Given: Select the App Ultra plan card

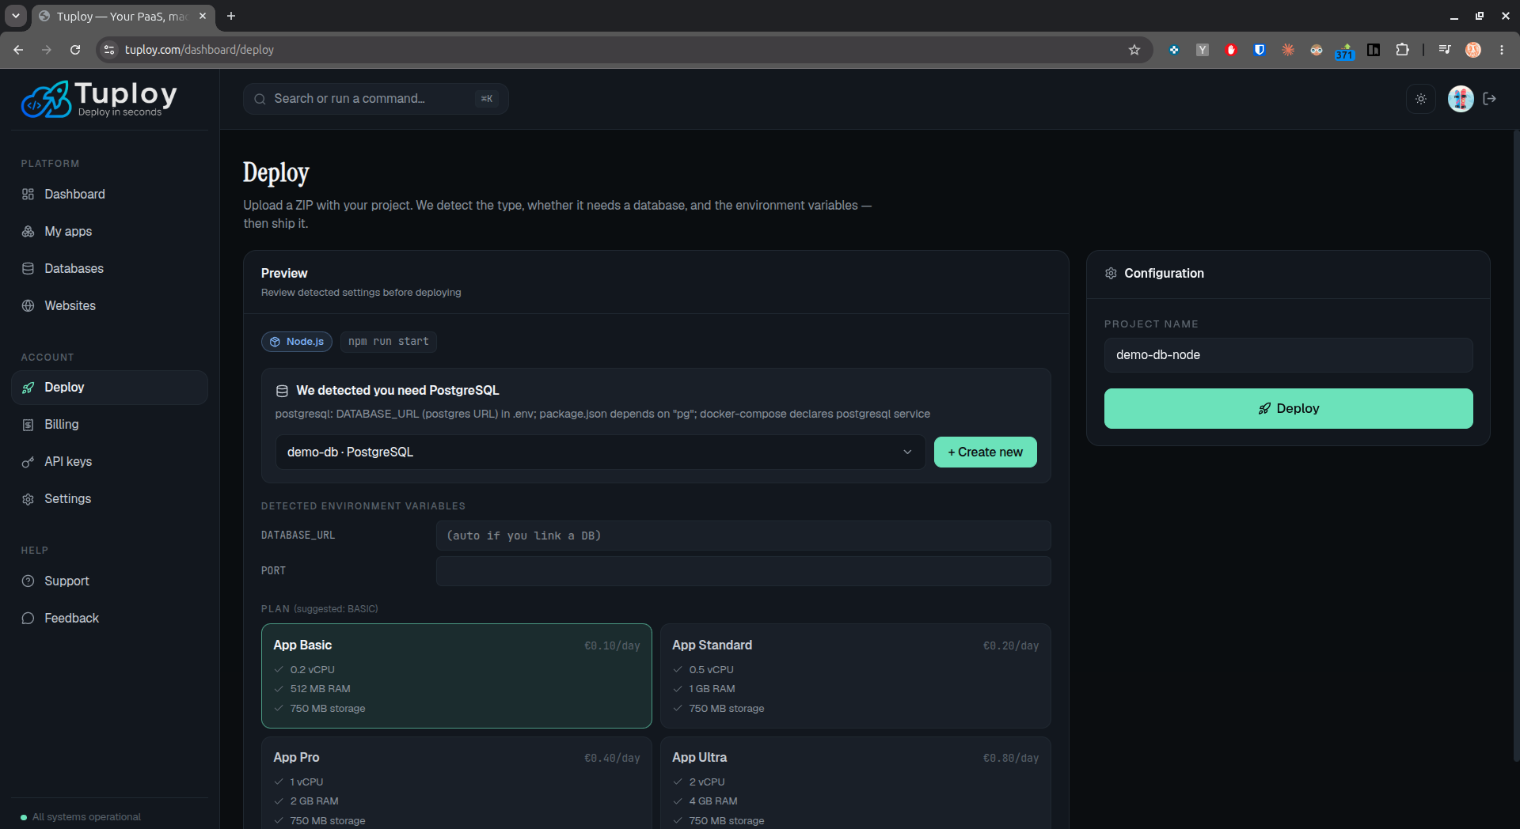Looking at the screenshot, I should (x=856, y=783).
